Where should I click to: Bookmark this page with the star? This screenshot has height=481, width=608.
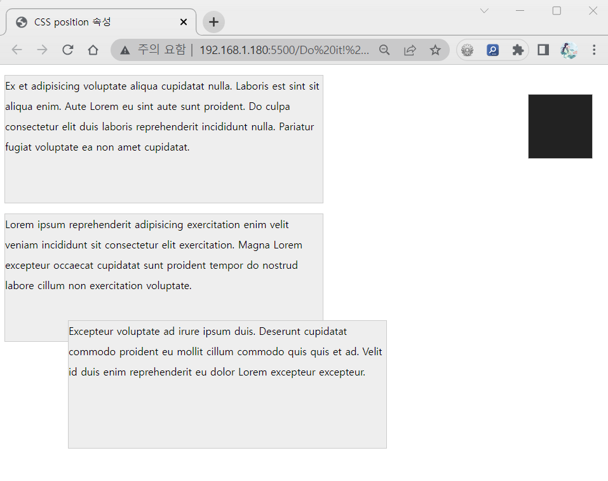click(x=435, y=50)
